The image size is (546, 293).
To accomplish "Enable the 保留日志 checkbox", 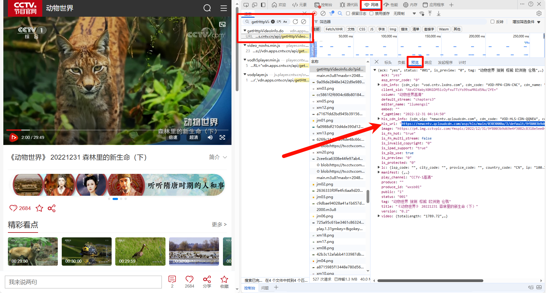I will [x=348, y=13].
